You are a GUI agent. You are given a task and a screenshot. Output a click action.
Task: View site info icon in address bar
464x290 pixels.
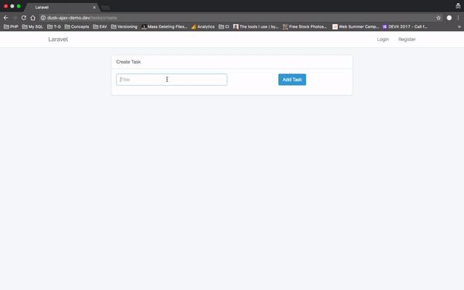tap(43, 18)
